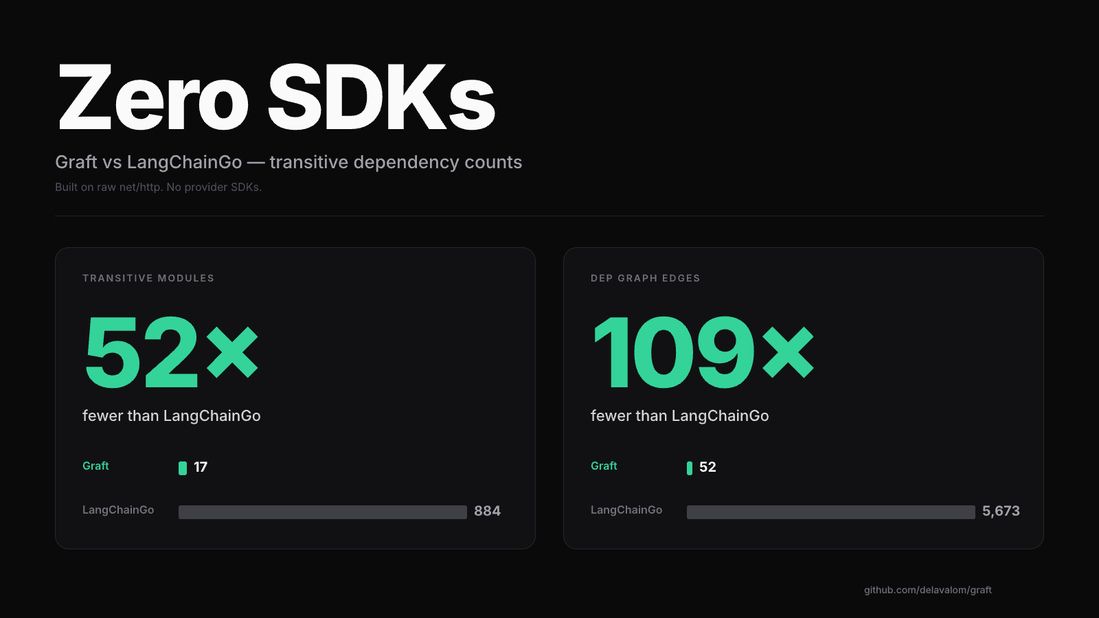Click the green Graft bar beside 17

183,468
